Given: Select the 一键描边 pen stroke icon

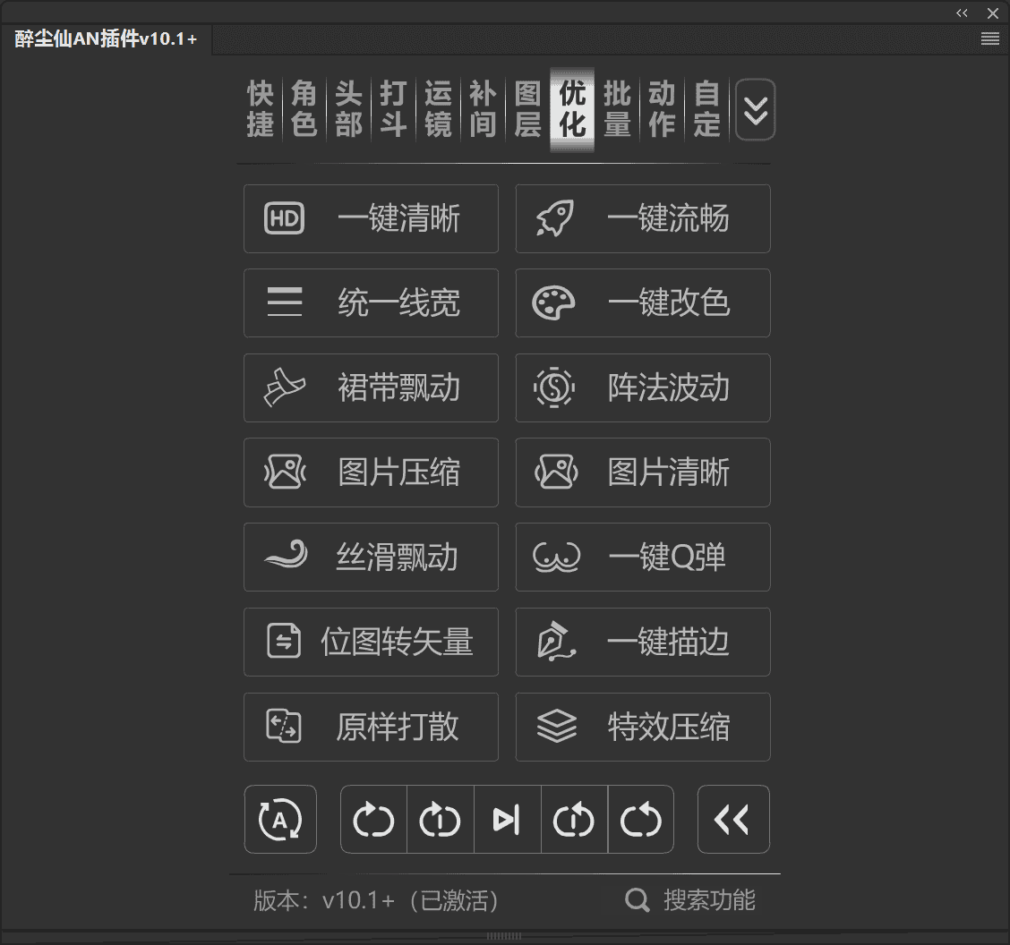Looking at the screenshot, I should click(x=556, y=642).
